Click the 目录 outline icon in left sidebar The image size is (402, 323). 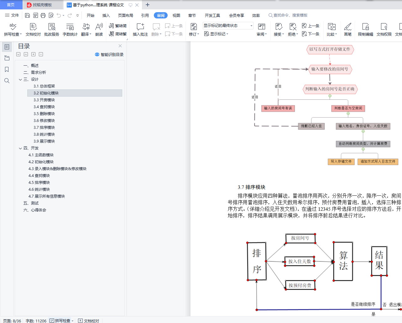coord(7,47)
